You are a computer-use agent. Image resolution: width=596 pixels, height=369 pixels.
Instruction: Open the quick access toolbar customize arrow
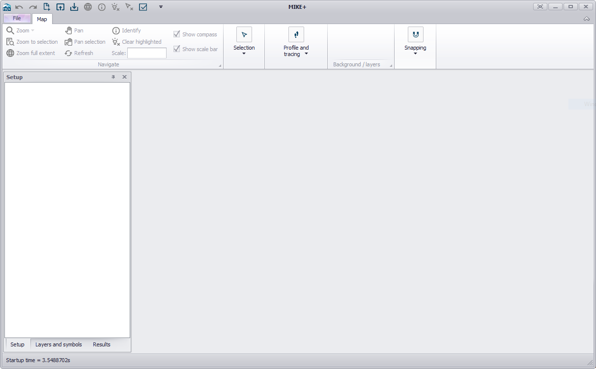[161, 7]
